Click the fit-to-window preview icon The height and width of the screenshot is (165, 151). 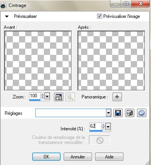pyautogui.click(x=59, y=97)
